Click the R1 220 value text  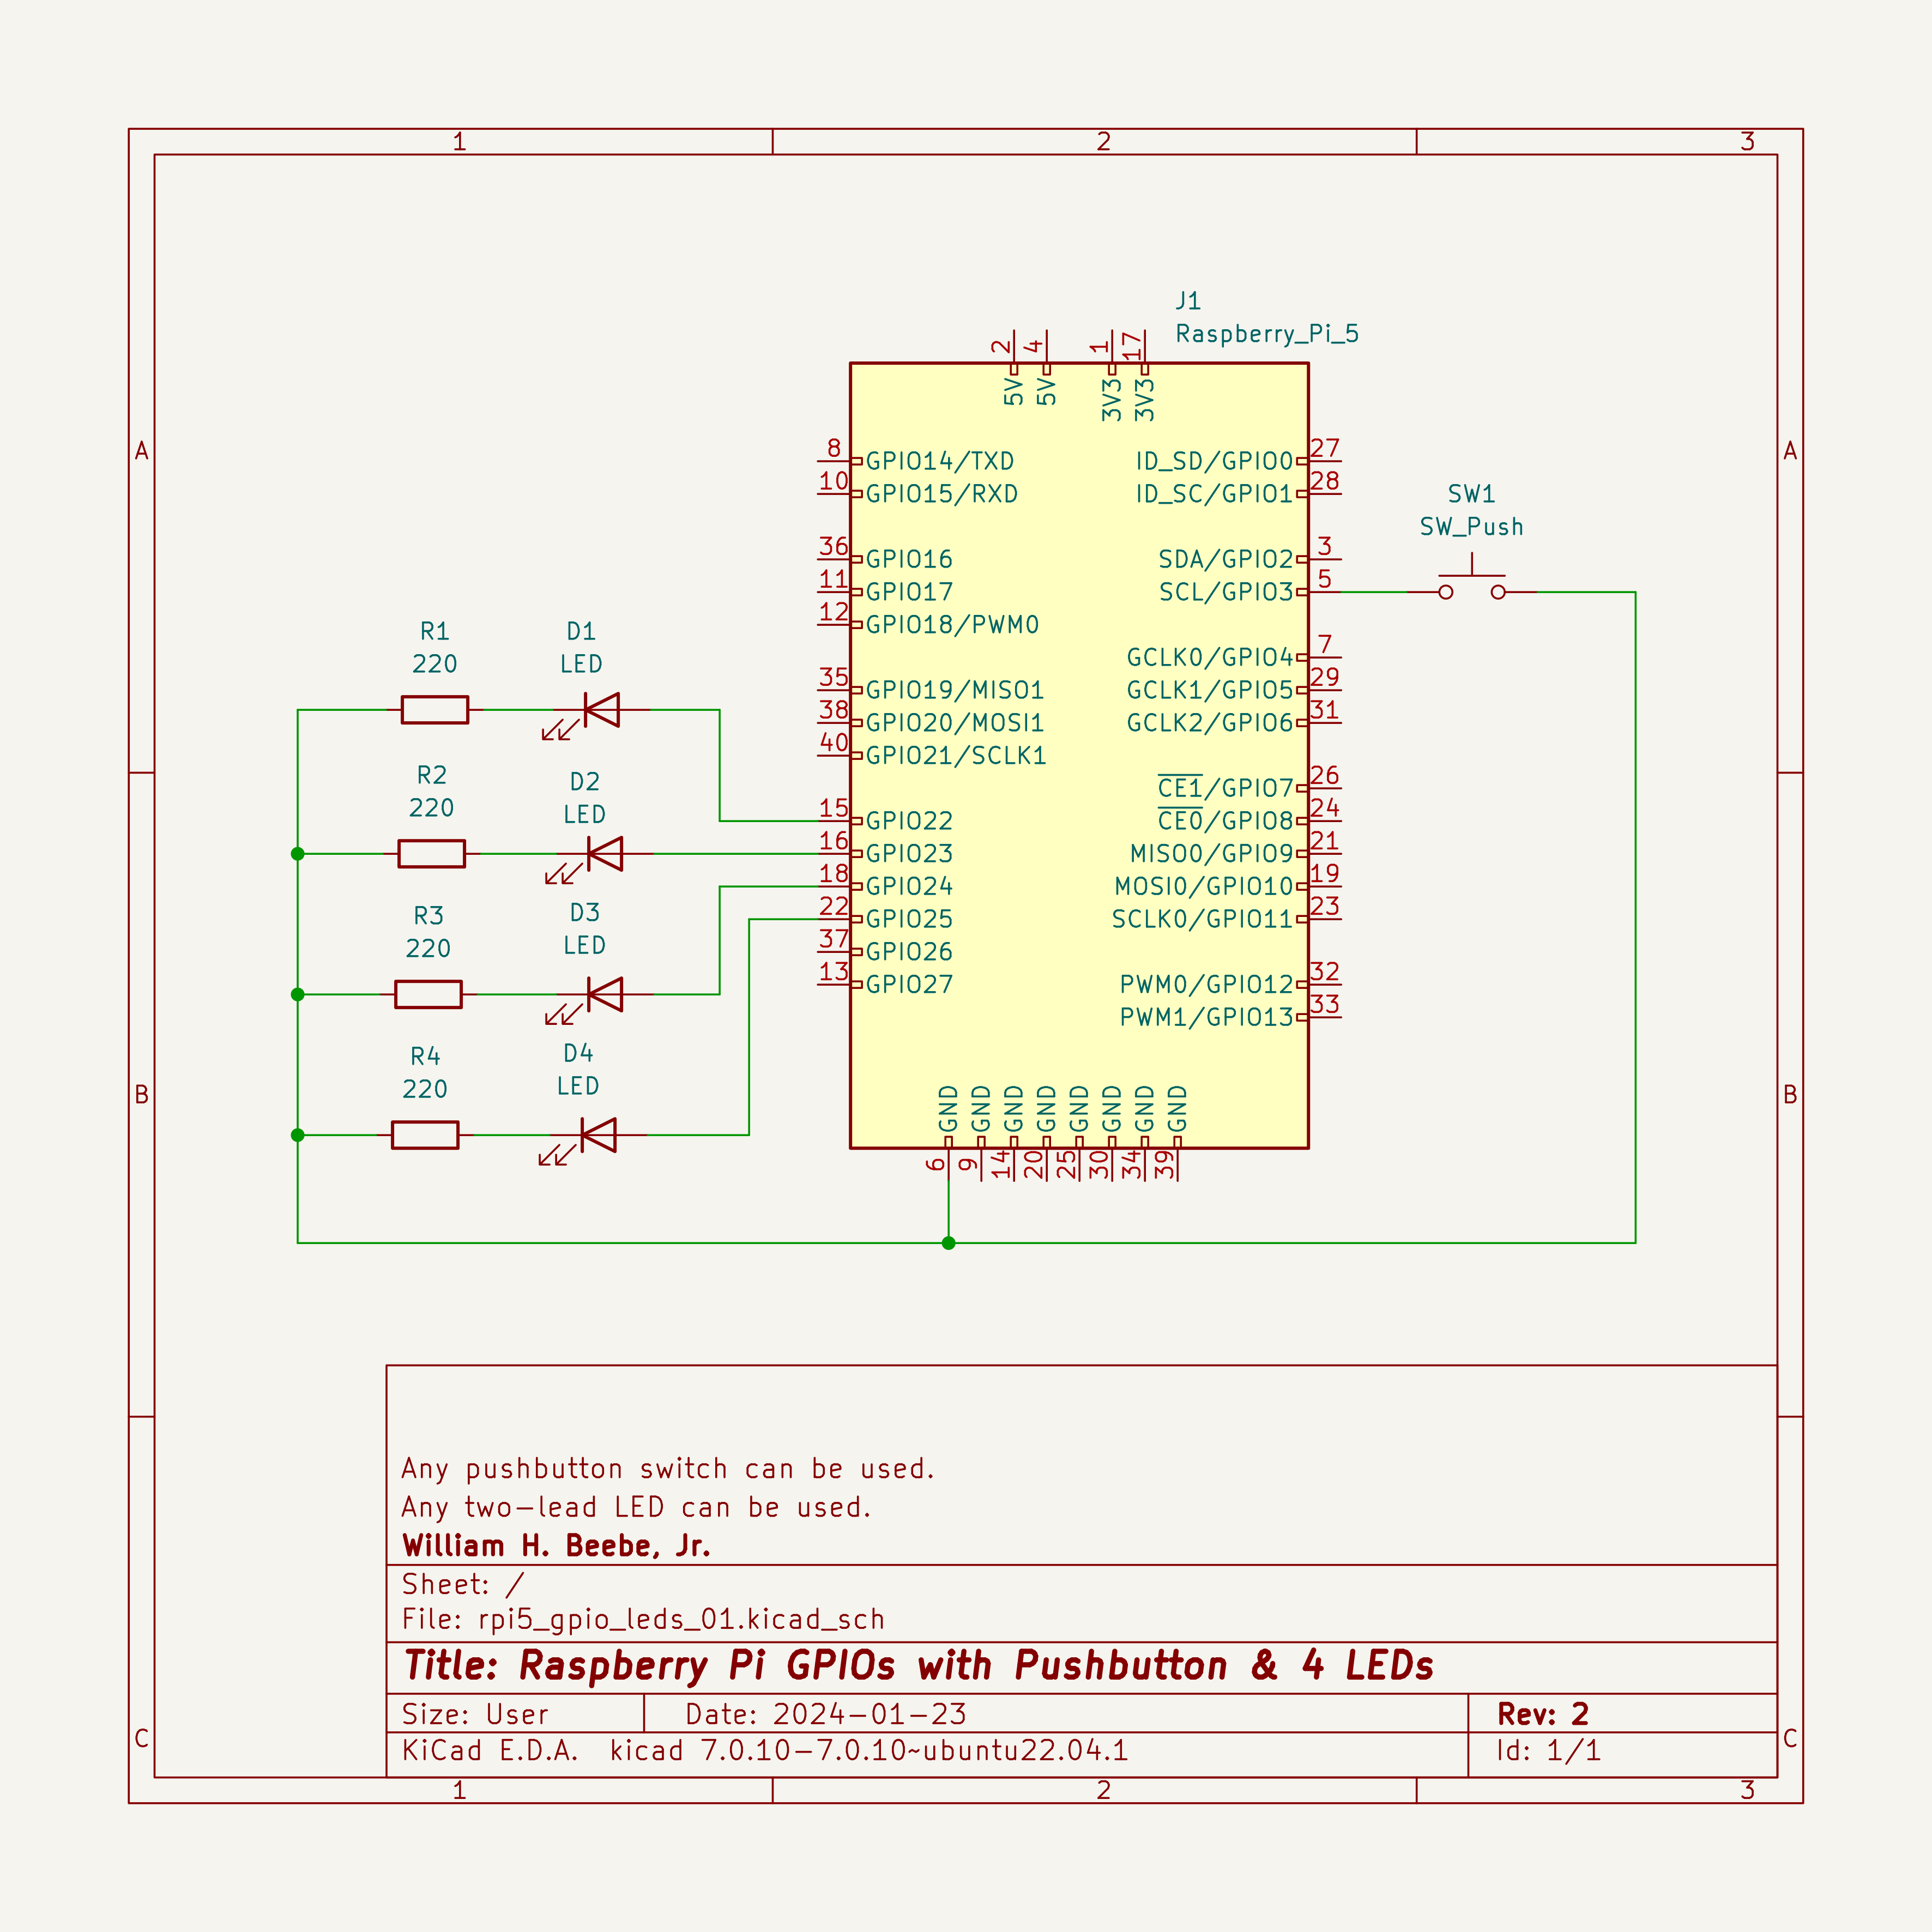coord(435,664)
